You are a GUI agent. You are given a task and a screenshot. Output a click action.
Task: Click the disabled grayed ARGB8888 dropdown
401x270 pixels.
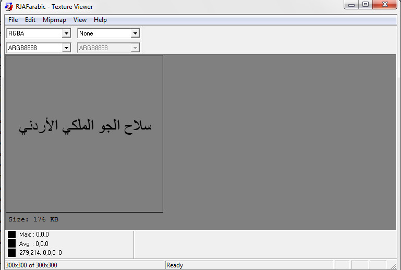(x=108, y=48)
